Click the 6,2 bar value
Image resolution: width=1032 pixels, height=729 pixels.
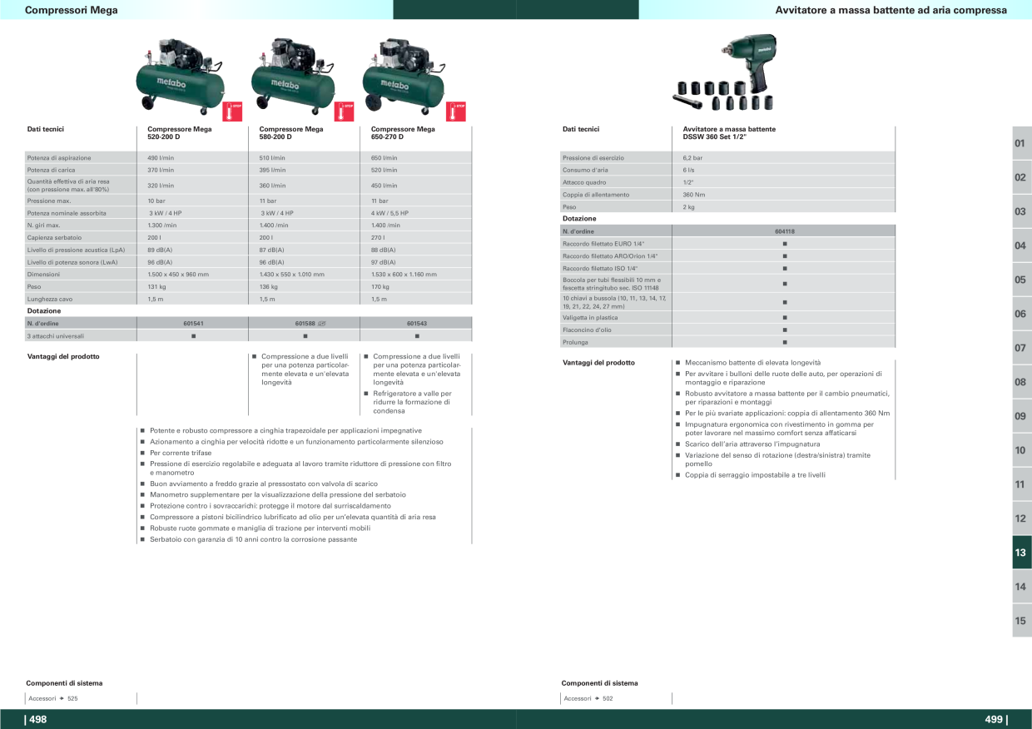(693, 157)
